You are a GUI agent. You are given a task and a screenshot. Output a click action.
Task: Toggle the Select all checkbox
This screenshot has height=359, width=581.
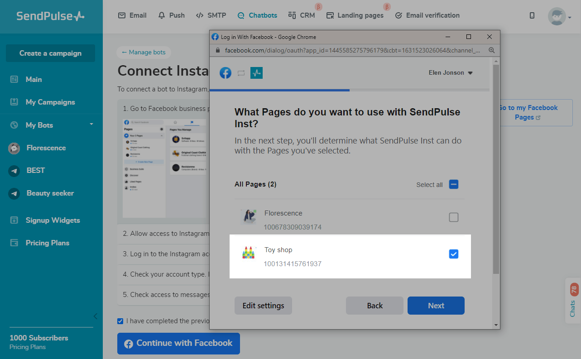[x=454, y=184]
